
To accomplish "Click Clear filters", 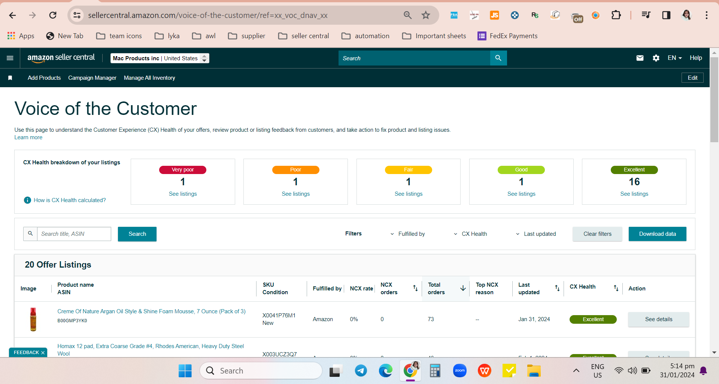I will click(x=597, y=234).
